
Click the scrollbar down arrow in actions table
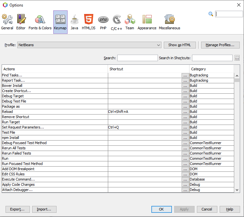[x=237, y=190]
